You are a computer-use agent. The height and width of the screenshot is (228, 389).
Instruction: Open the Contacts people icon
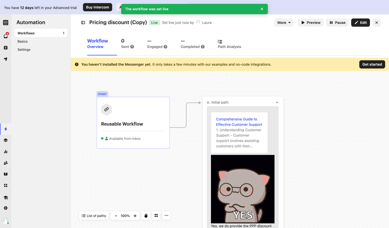(x=6, y=163)
